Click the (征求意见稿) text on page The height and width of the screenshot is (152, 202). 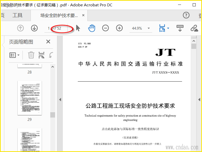point(130,138)
